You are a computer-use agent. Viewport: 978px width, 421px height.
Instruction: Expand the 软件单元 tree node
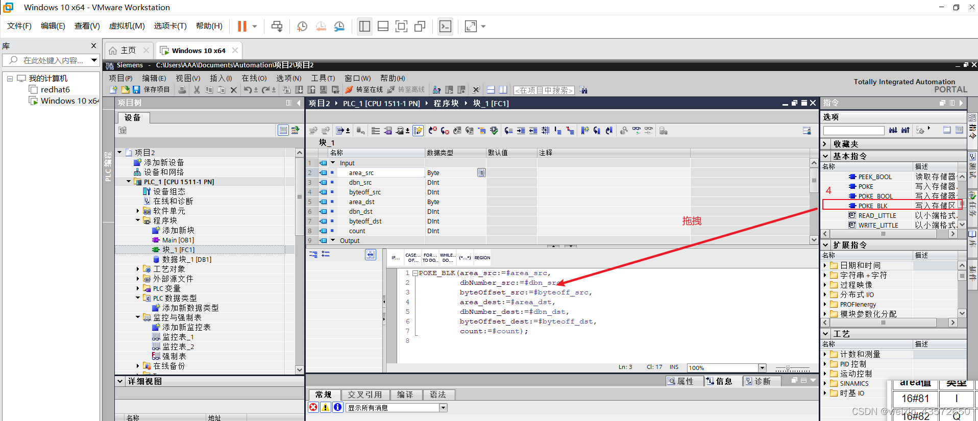[138, 210]
